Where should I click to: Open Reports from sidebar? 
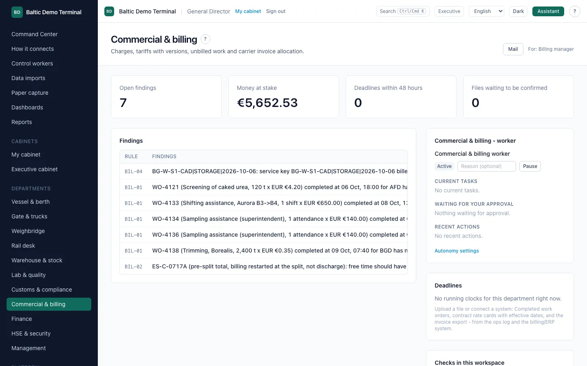tap(49, 122)
